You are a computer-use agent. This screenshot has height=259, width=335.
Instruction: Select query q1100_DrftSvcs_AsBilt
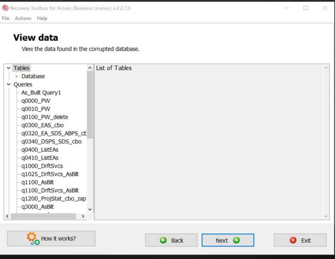pyautogui.click(x=50, y=190)
